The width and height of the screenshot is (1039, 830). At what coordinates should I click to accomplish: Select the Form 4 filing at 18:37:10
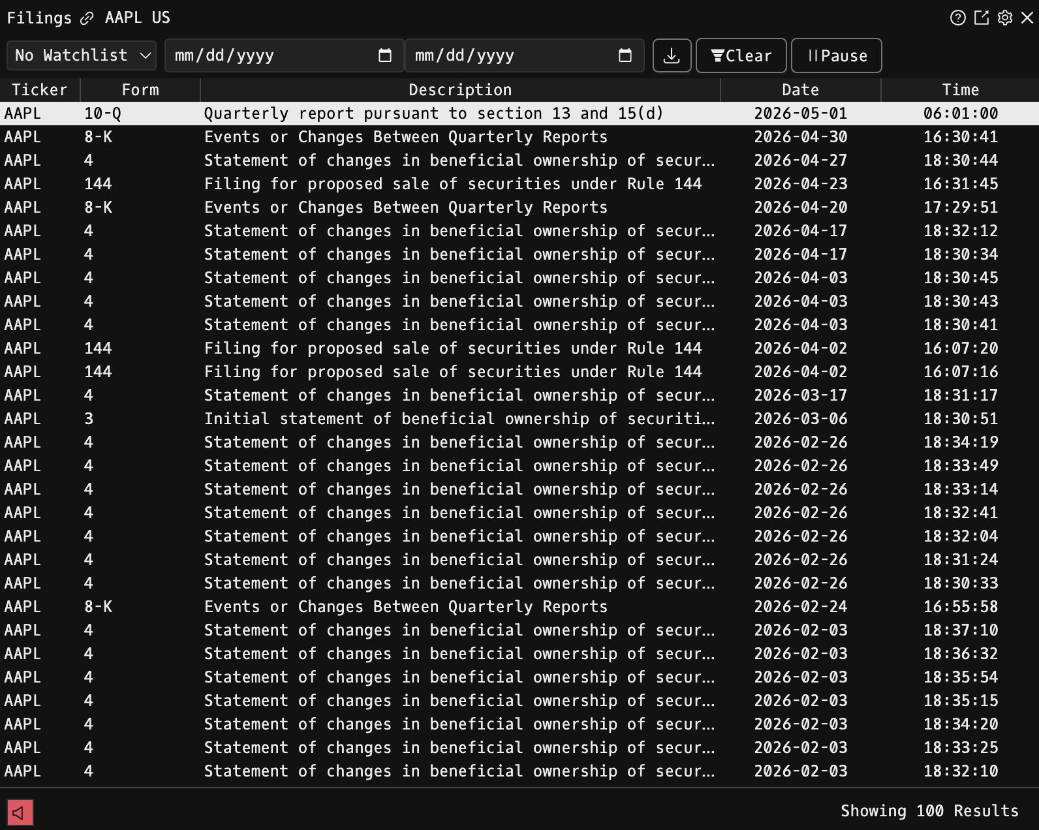coord(519,630)
